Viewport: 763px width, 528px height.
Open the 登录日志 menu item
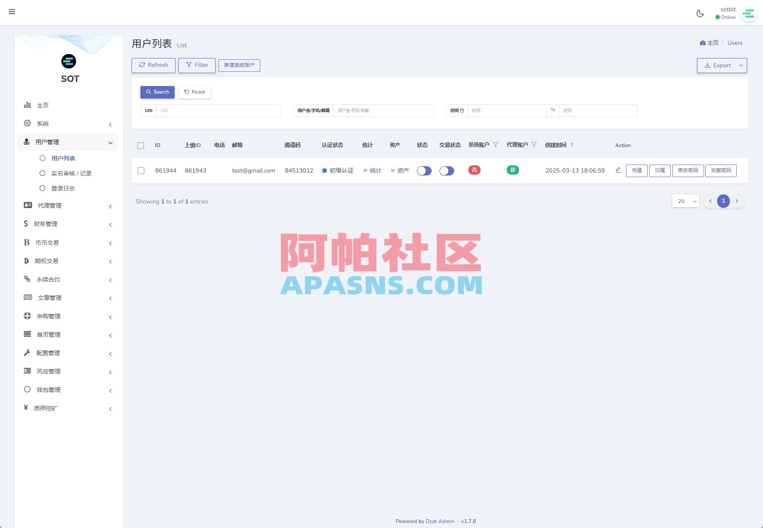click(63, 188)
